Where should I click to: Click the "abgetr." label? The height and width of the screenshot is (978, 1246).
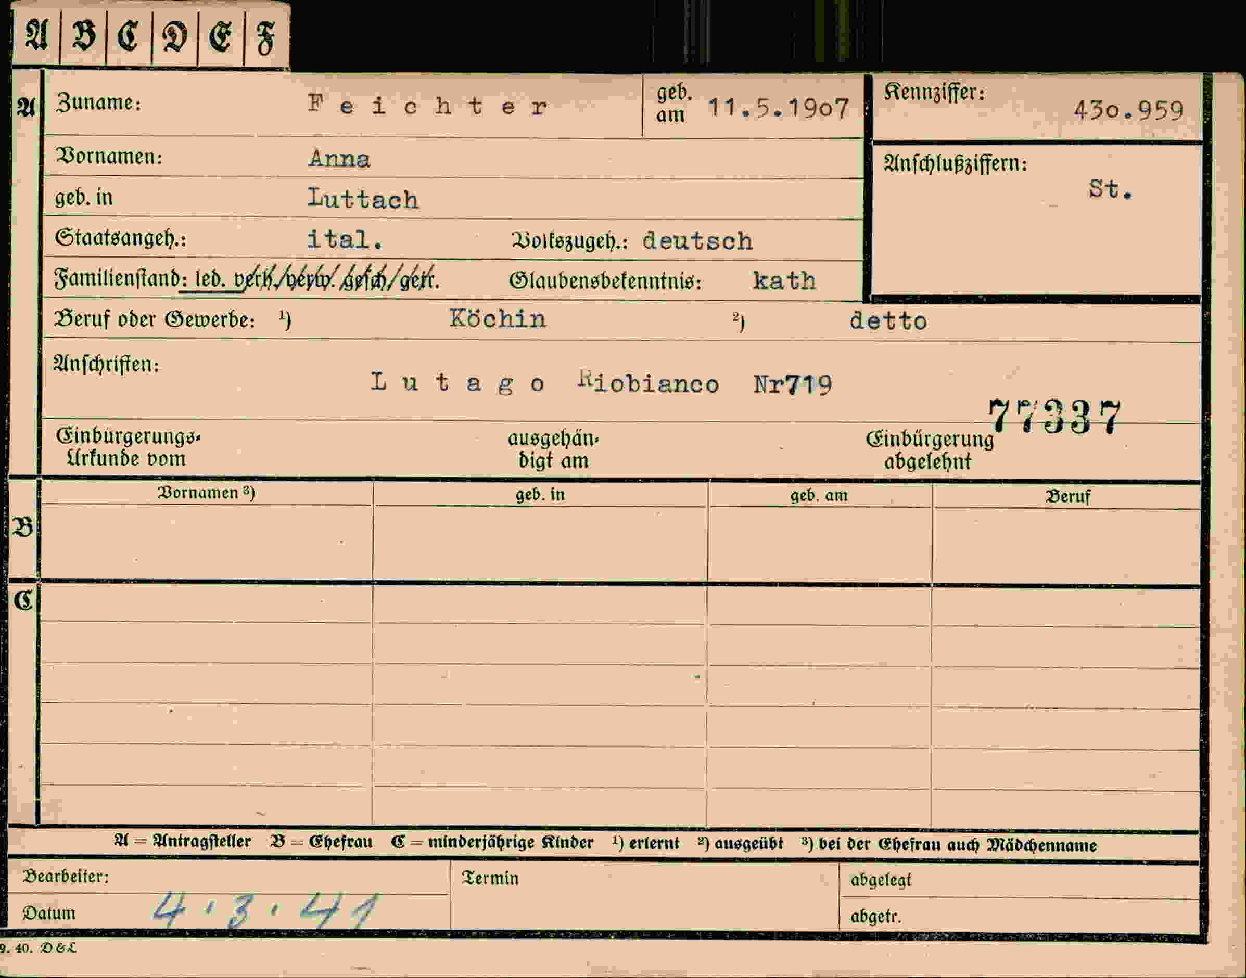(x=875, y=917)
